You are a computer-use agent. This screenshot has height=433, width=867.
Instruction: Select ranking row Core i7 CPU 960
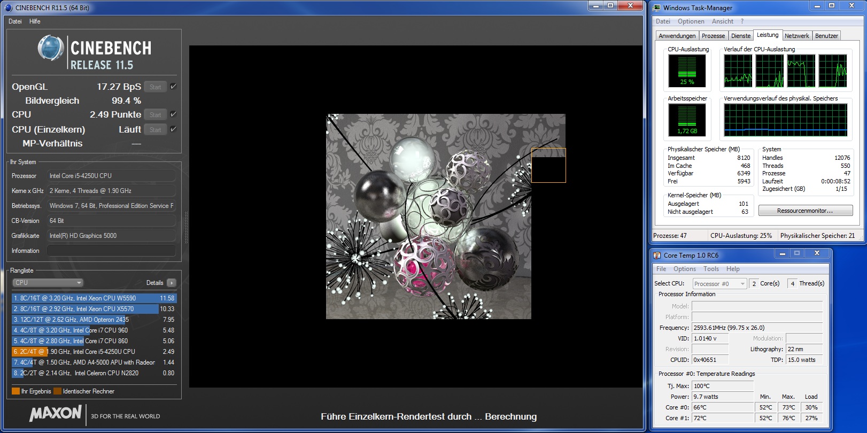(x=94, y=330)
